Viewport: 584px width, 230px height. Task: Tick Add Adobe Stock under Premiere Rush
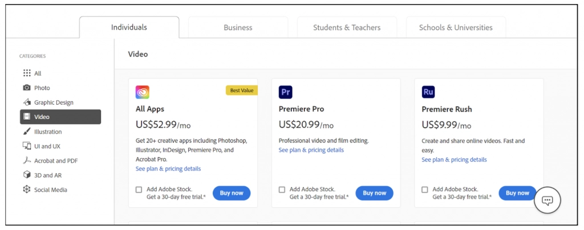pos(425,190)
